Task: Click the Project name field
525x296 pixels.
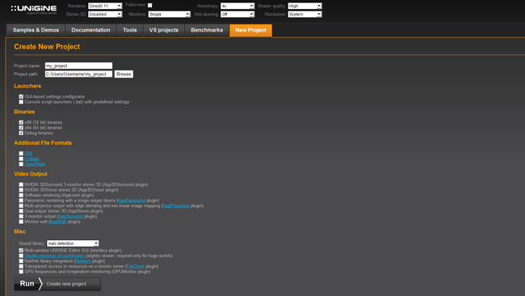Action: [78, 66]
